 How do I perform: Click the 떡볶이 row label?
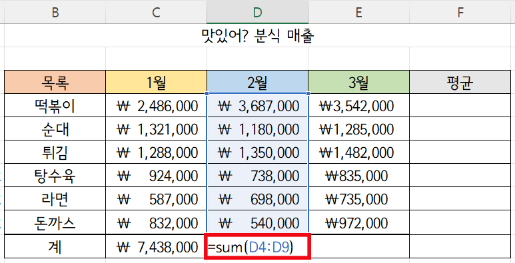[55, 105]
